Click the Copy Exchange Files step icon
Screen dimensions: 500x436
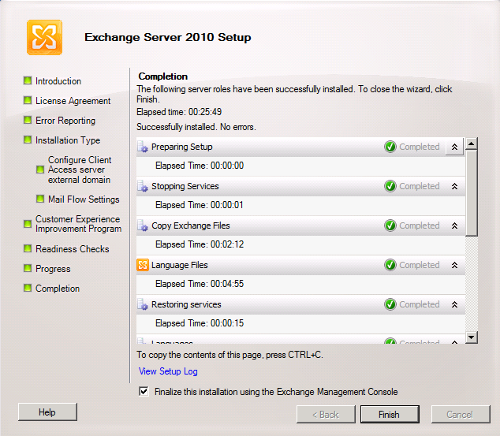click(x=143, y=225)
